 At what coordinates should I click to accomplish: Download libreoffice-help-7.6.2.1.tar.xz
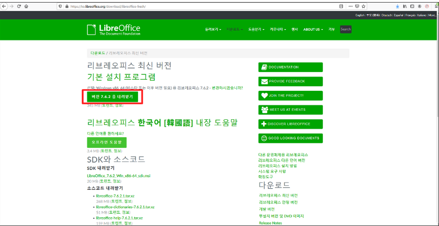pos(120,218)
